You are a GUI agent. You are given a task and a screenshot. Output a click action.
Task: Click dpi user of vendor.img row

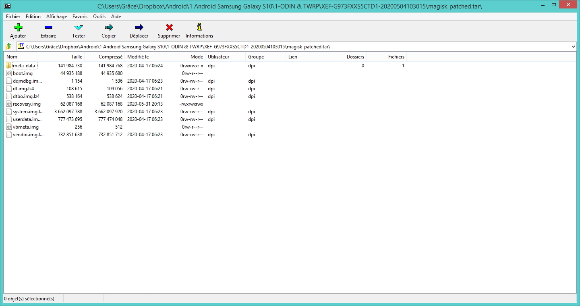click(211, 135)
